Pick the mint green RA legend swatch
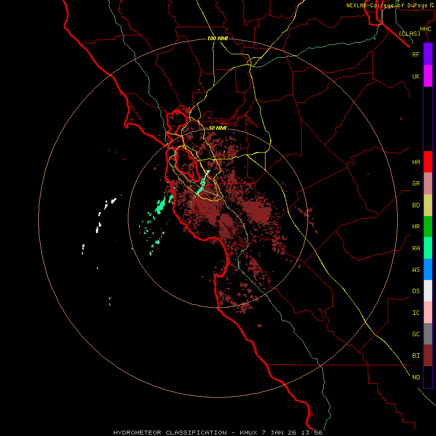This screenshot has height=436, width=436. coord(428,248)
